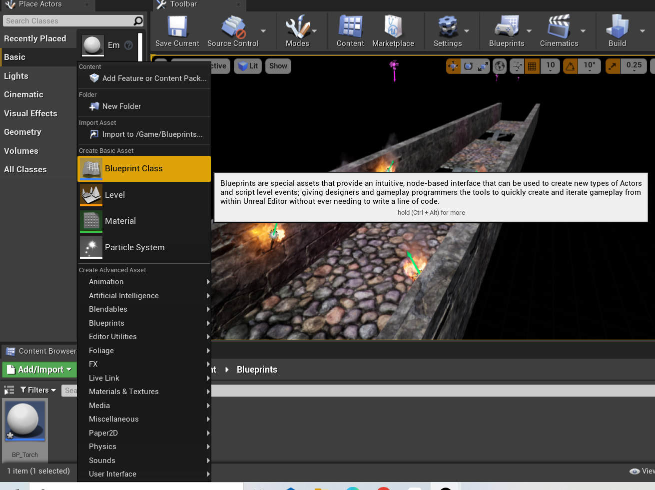The height and width of the screenshot is (490, 655).
Task: Expand the User Interface submenu
Action: point(144,474)
